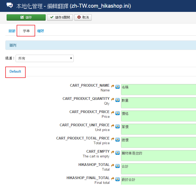Click the CART_PRODUCT_QUANTITY key label
The width and height of the screenshot is (196, 196).
pyautogui.click(x=86, y=99)
